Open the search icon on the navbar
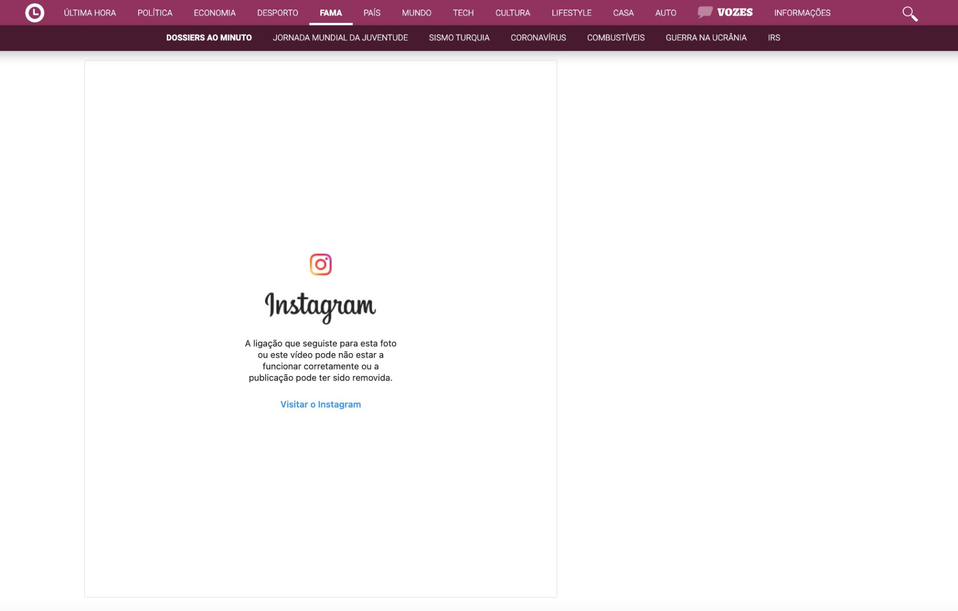Image resolution: width=958 pixels, height=611 pixels. click(x=910, y=12)
